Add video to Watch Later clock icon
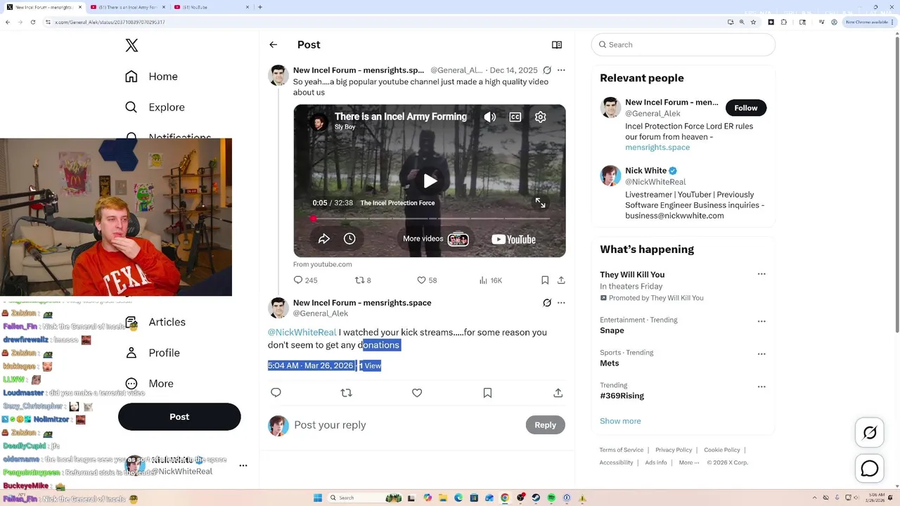Viewport: 900px width, 506px height. (349, 239)
